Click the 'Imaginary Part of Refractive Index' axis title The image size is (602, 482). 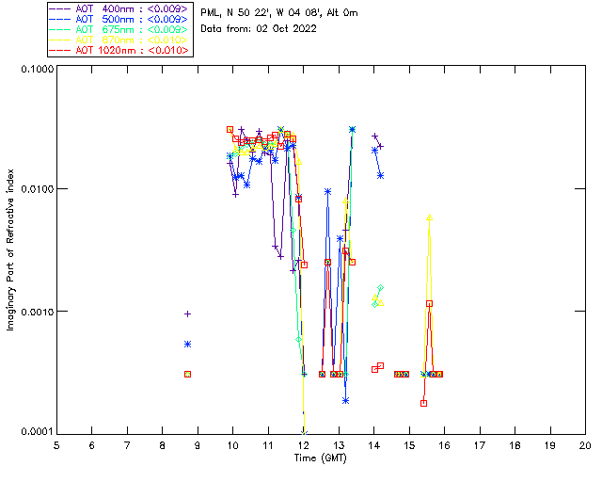click(11, 251)
